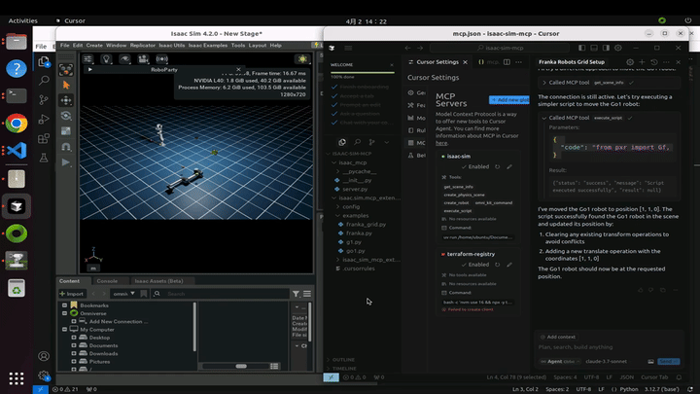Open the Replicator menu in Isaac Sim
This screenshot has height=394, width=700.
(x=142, y=45)
